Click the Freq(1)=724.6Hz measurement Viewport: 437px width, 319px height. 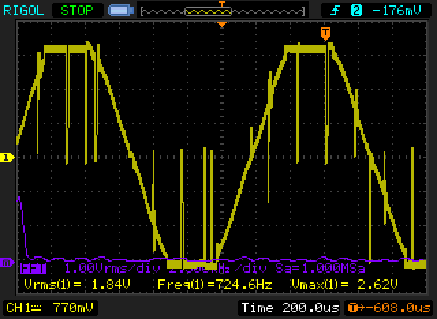pos(215,284)
